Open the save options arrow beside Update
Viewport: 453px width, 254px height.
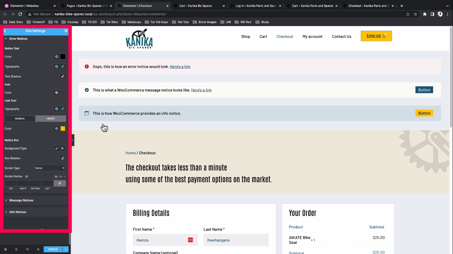point(66,249)
